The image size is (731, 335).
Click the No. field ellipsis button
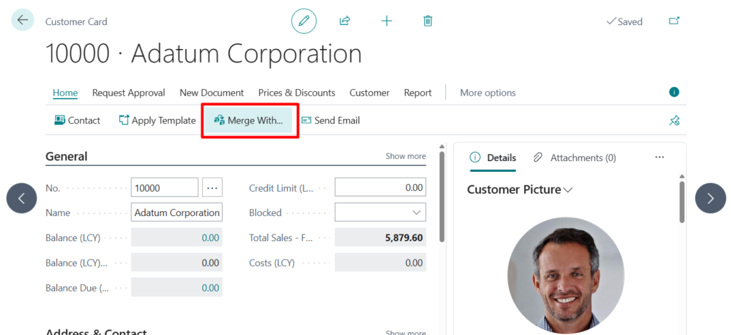coord(212,188)
